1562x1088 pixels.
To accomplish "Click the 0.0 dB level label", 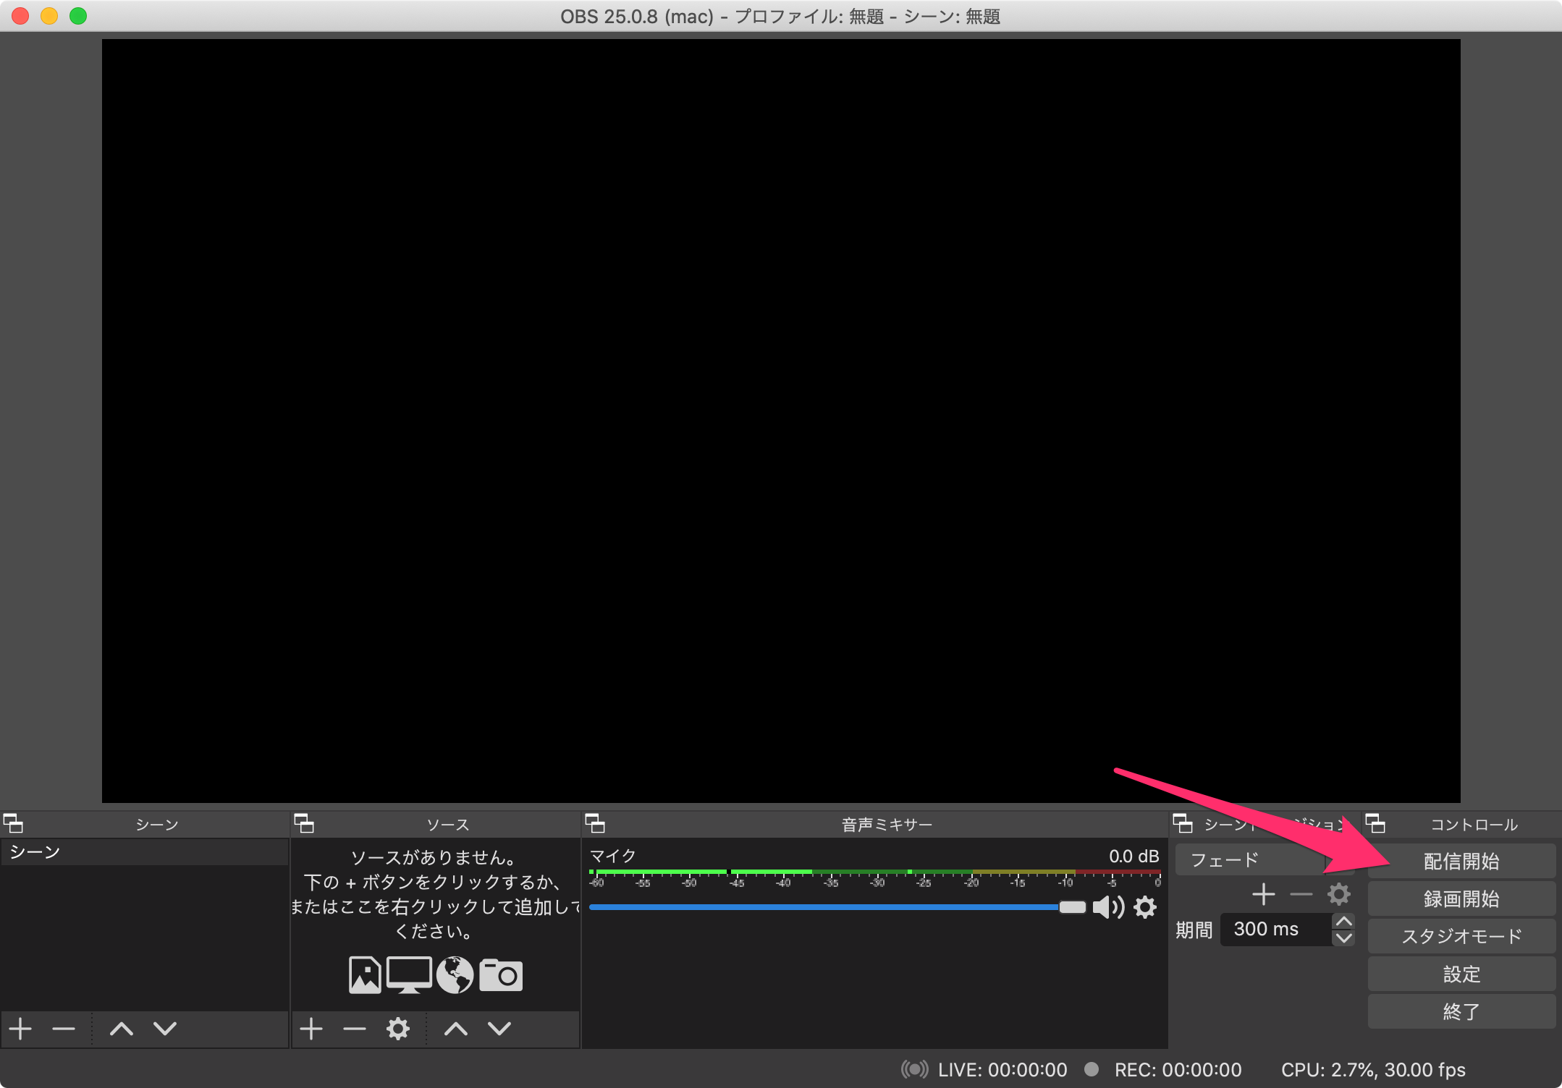I will click(x=1133, y=856).
